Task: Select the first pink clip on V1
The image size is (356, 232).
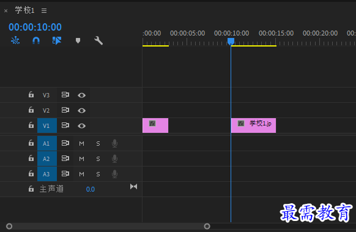Action: point(155,125)
